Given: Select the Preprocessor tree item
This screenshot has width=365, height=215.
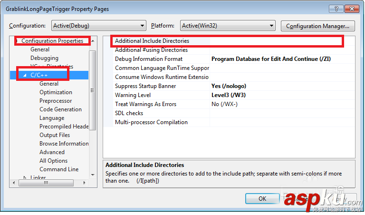Looking at the screenshot, I should pos(56,101).
